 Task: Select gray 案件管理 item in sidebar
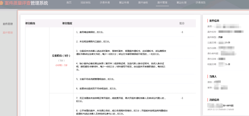7,24
